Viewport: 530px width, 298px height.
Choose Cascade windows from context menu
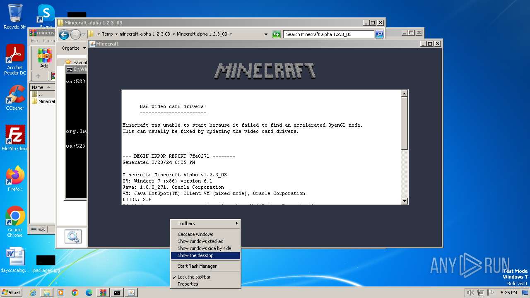click(205, 234)
